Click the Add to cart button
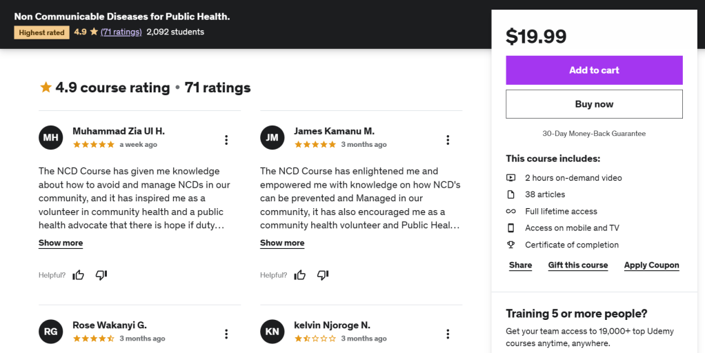Viewport: 705px width, 353px height. (x=594, y=70)
